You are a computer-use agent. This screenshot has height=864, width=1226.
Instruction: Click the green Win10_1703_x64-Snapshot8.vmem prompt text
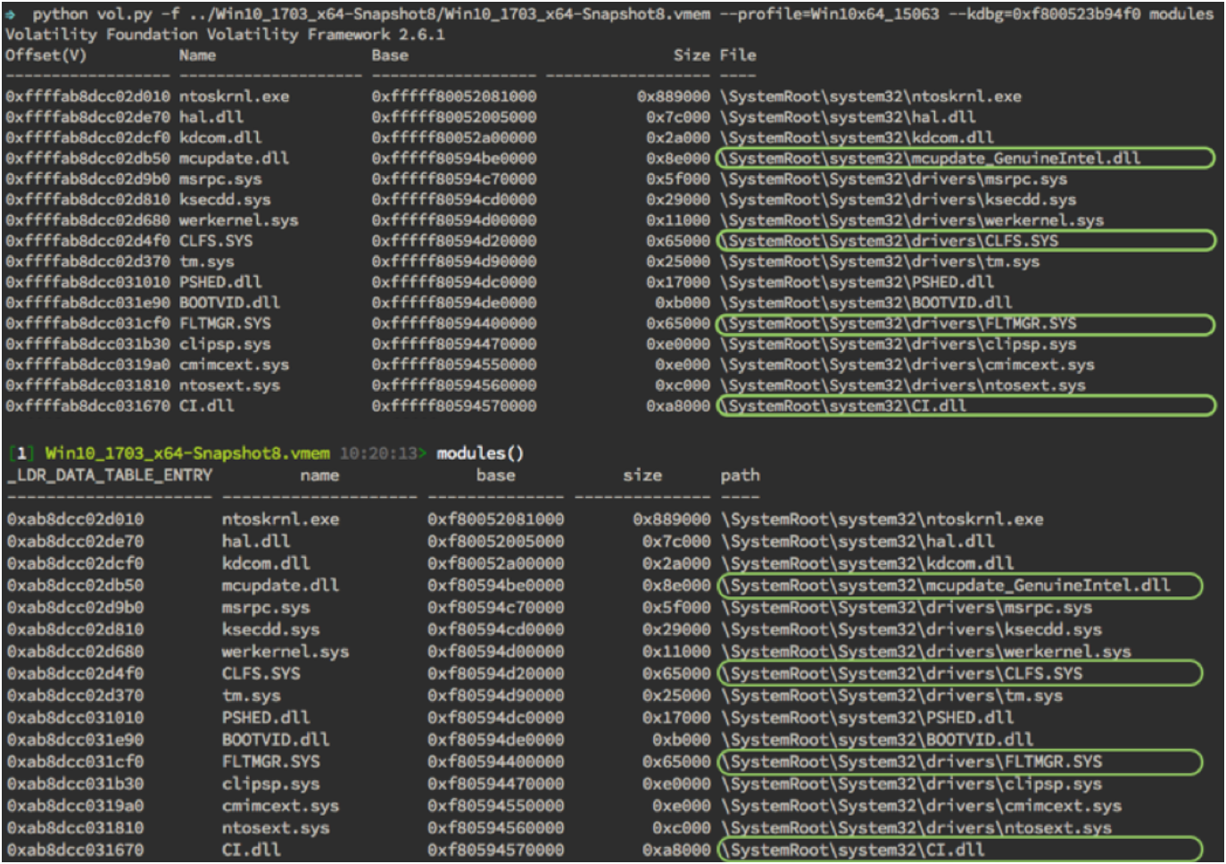tap(187, 453)
